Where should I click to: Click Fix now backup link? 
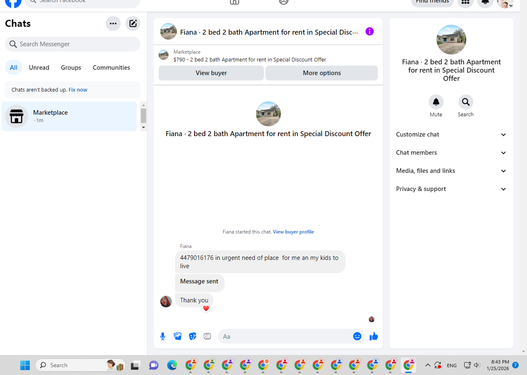tap(78, 90)
